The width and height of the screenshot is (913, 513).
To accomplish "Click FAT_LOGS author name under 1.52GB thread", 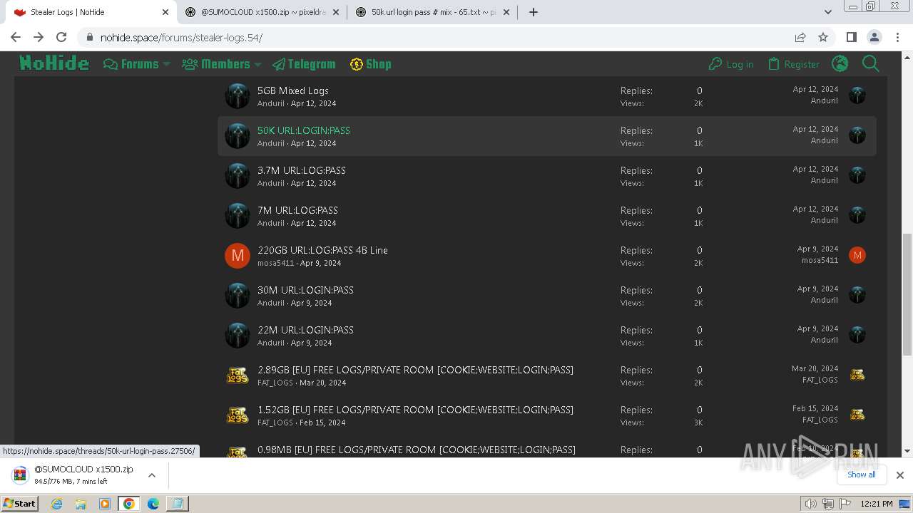I will 275,423.
